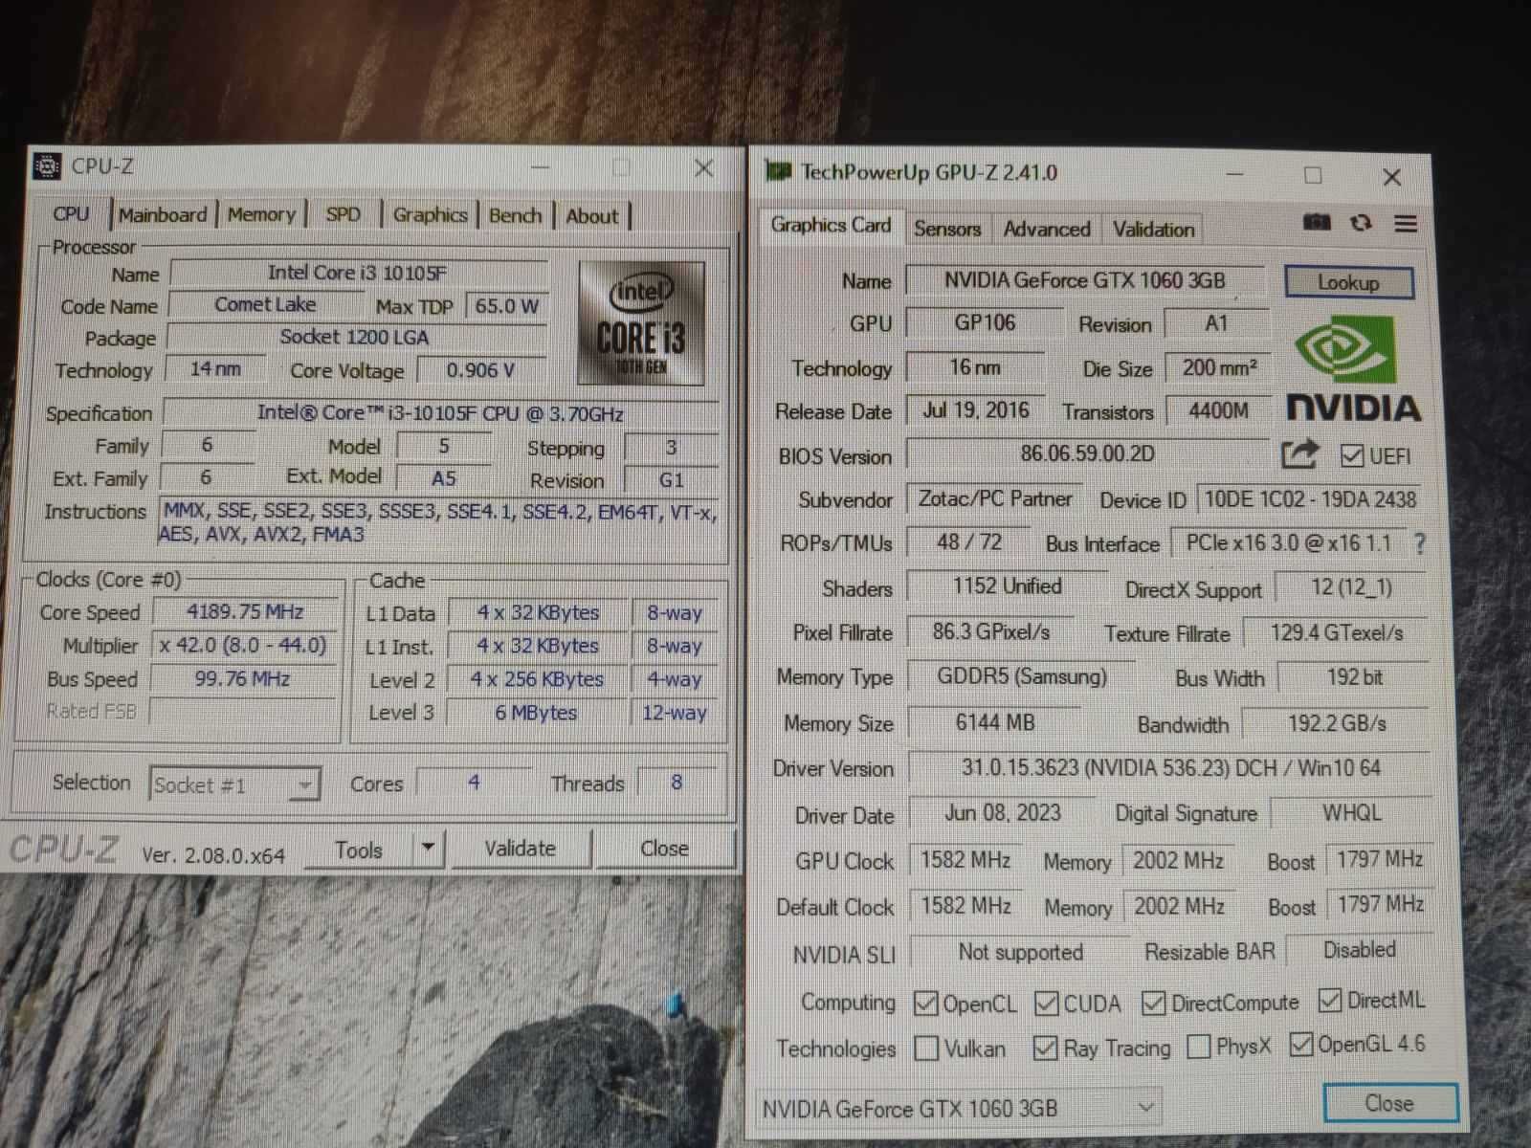Expand the Tools dropdown arrow in CPU-Z
This screenshot has height=1148, width=1531.
tap(428, 848)
